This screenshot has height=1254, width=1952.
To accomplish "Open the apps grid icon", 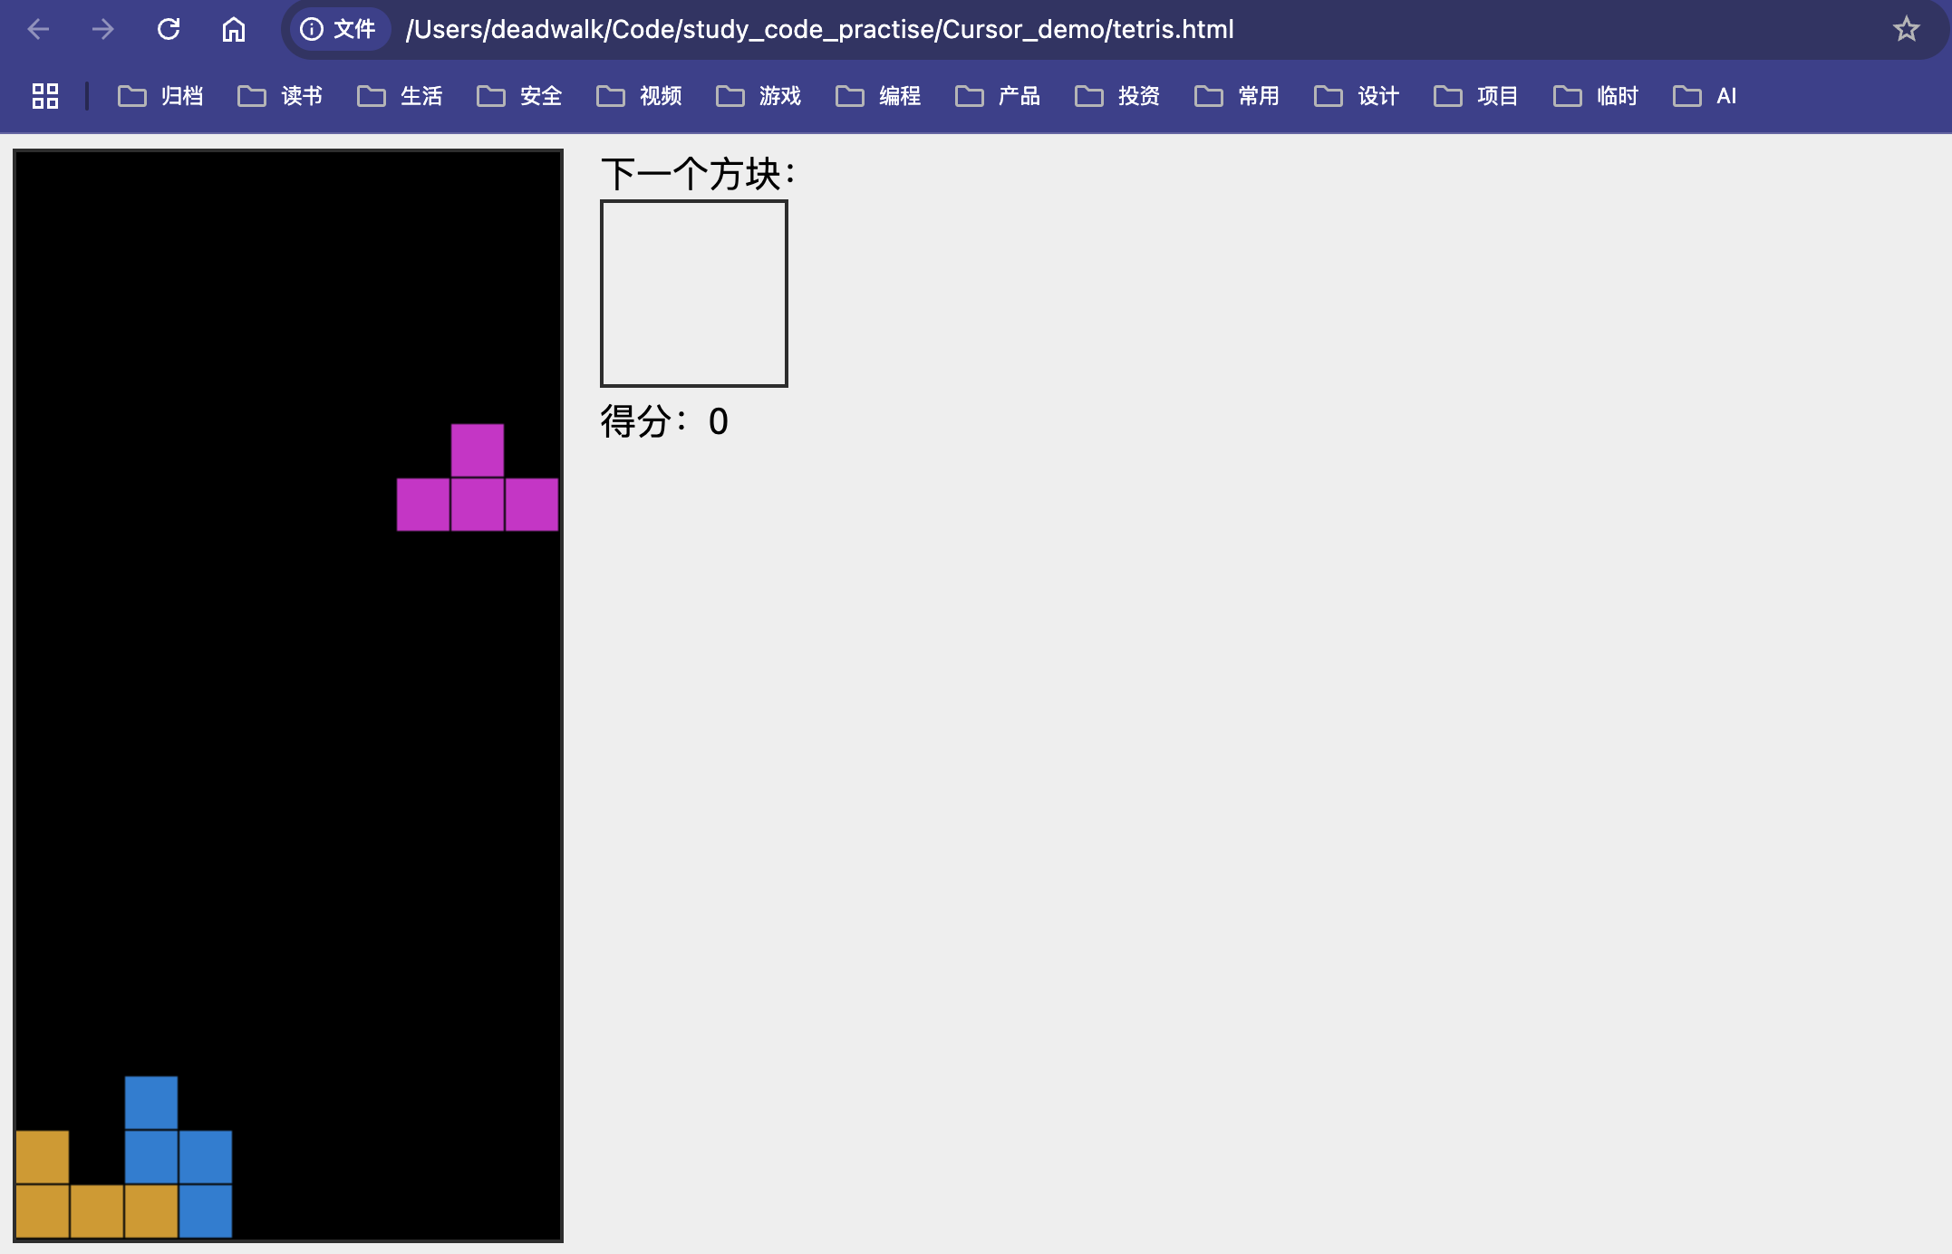I will pos(45,96).
